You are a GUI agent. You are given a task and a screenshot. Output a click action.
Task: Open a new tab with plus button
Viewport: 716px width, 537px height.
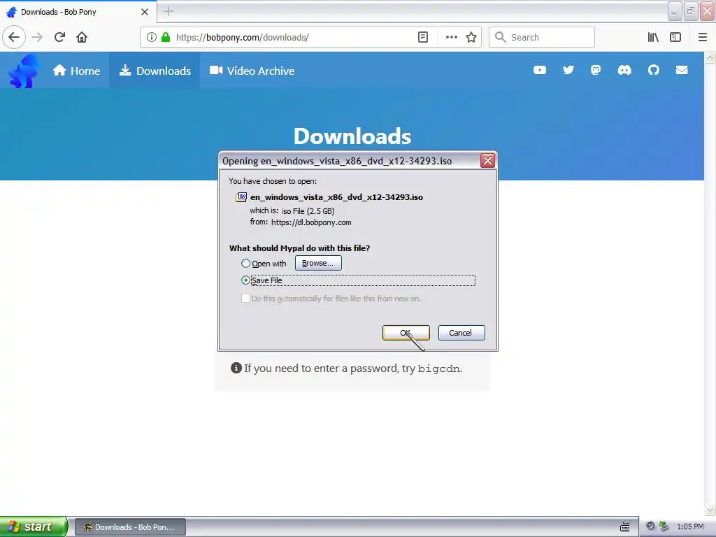[169, 11]
